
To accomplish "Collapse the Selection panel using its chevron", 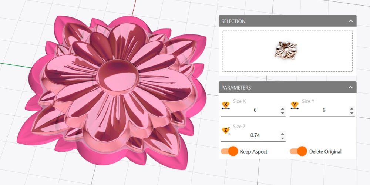I will [x=350, y=21].
